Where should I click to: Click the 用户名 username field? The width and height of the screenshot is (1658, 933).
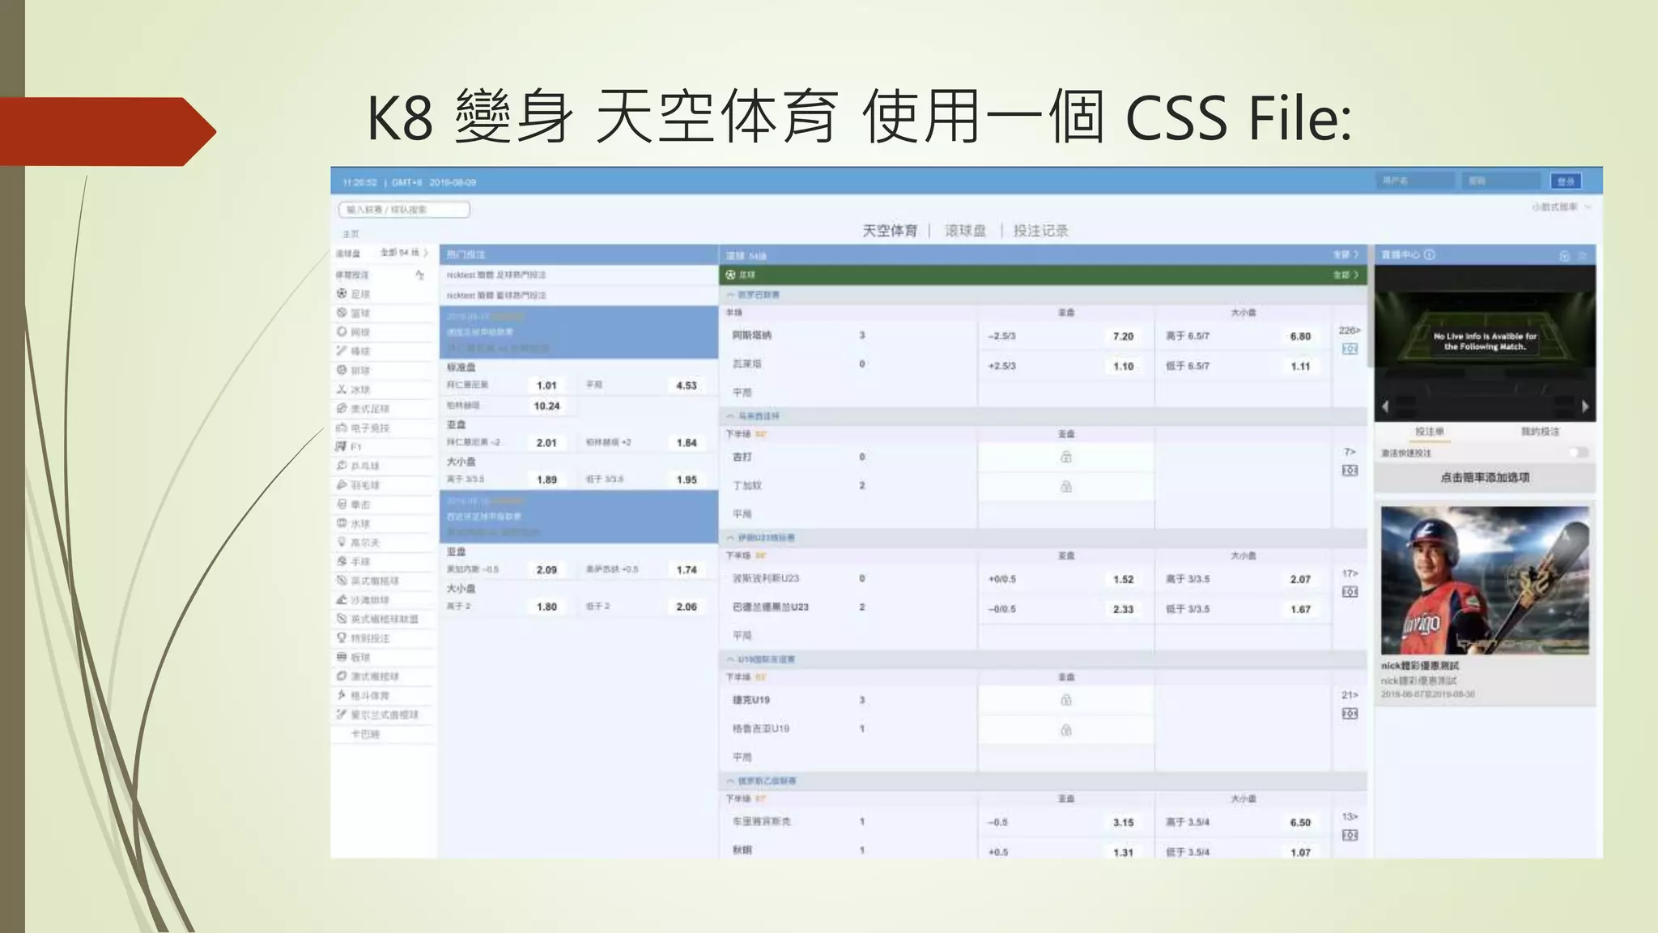pos(1416,181)
